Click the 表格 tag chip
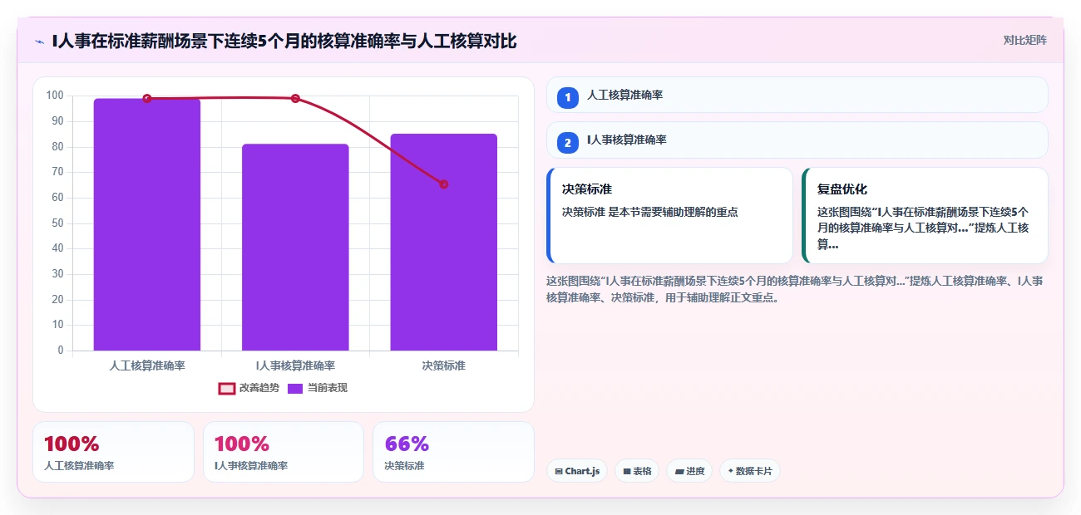The height and width of the screenshot is (515, 1081). click(637, 471)
